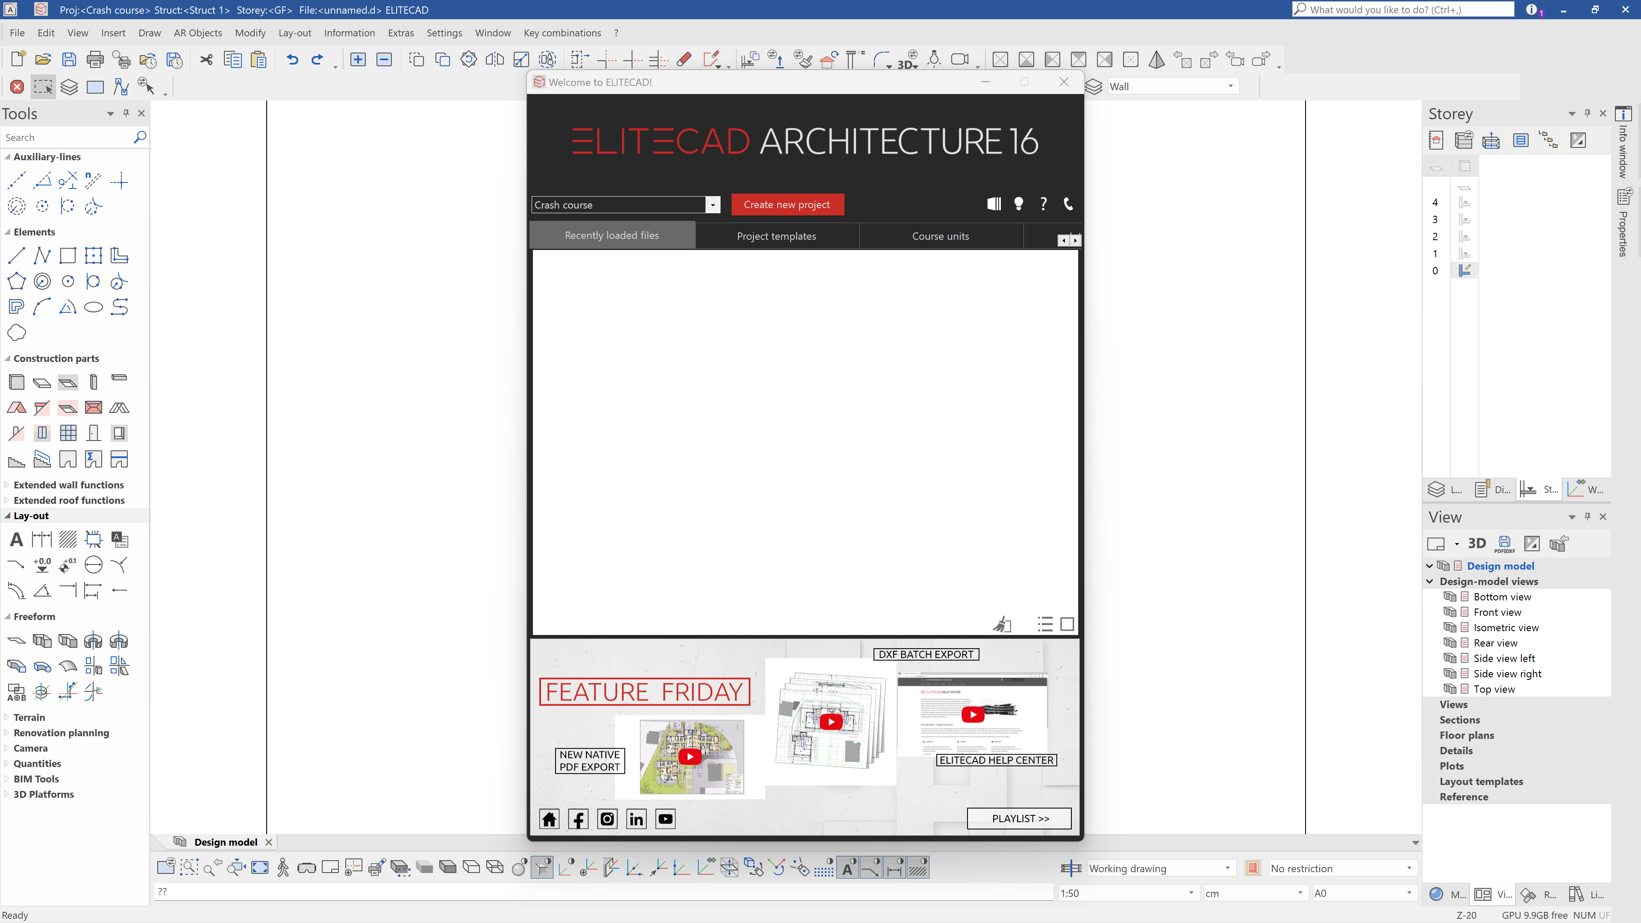
Task: Select the Hatching tool in Lay-out
Action: 68,540
